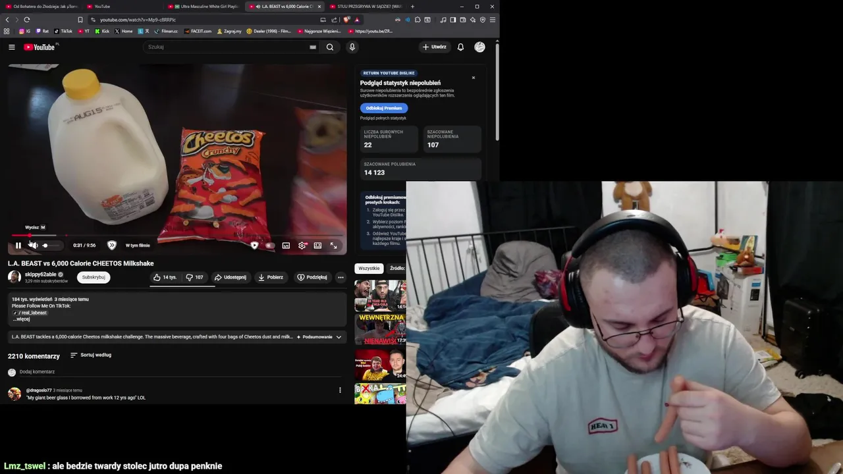This screenshot has height=474, width=843.
Task: Click the Pobierz download button
Action: [271, 277]
